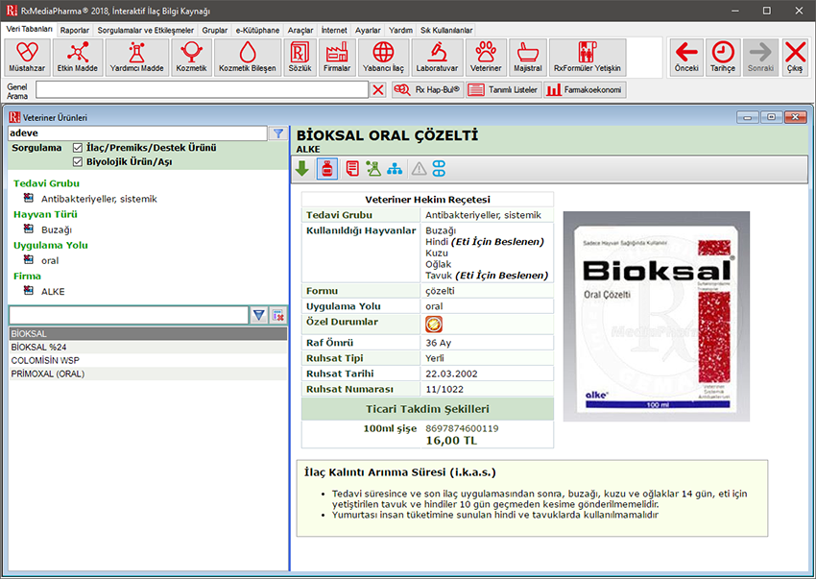The width and height of the screenshot is (816, 579).
Task: Click into the Genel Arama search field
Action: [x=202, y=89]
